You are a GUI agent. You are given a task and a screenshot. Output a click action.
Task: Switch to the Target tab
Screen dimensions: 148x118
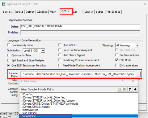[19, 12]
